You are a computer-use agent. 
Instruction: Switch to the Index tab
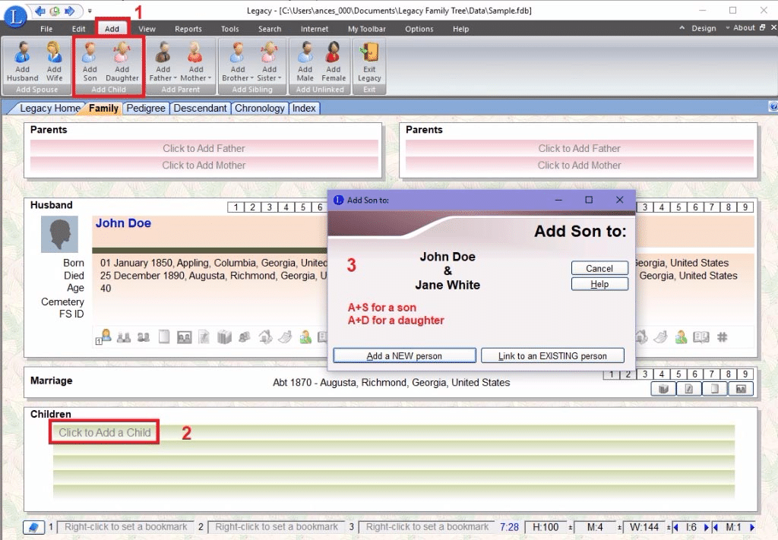[x=304, y=108]
